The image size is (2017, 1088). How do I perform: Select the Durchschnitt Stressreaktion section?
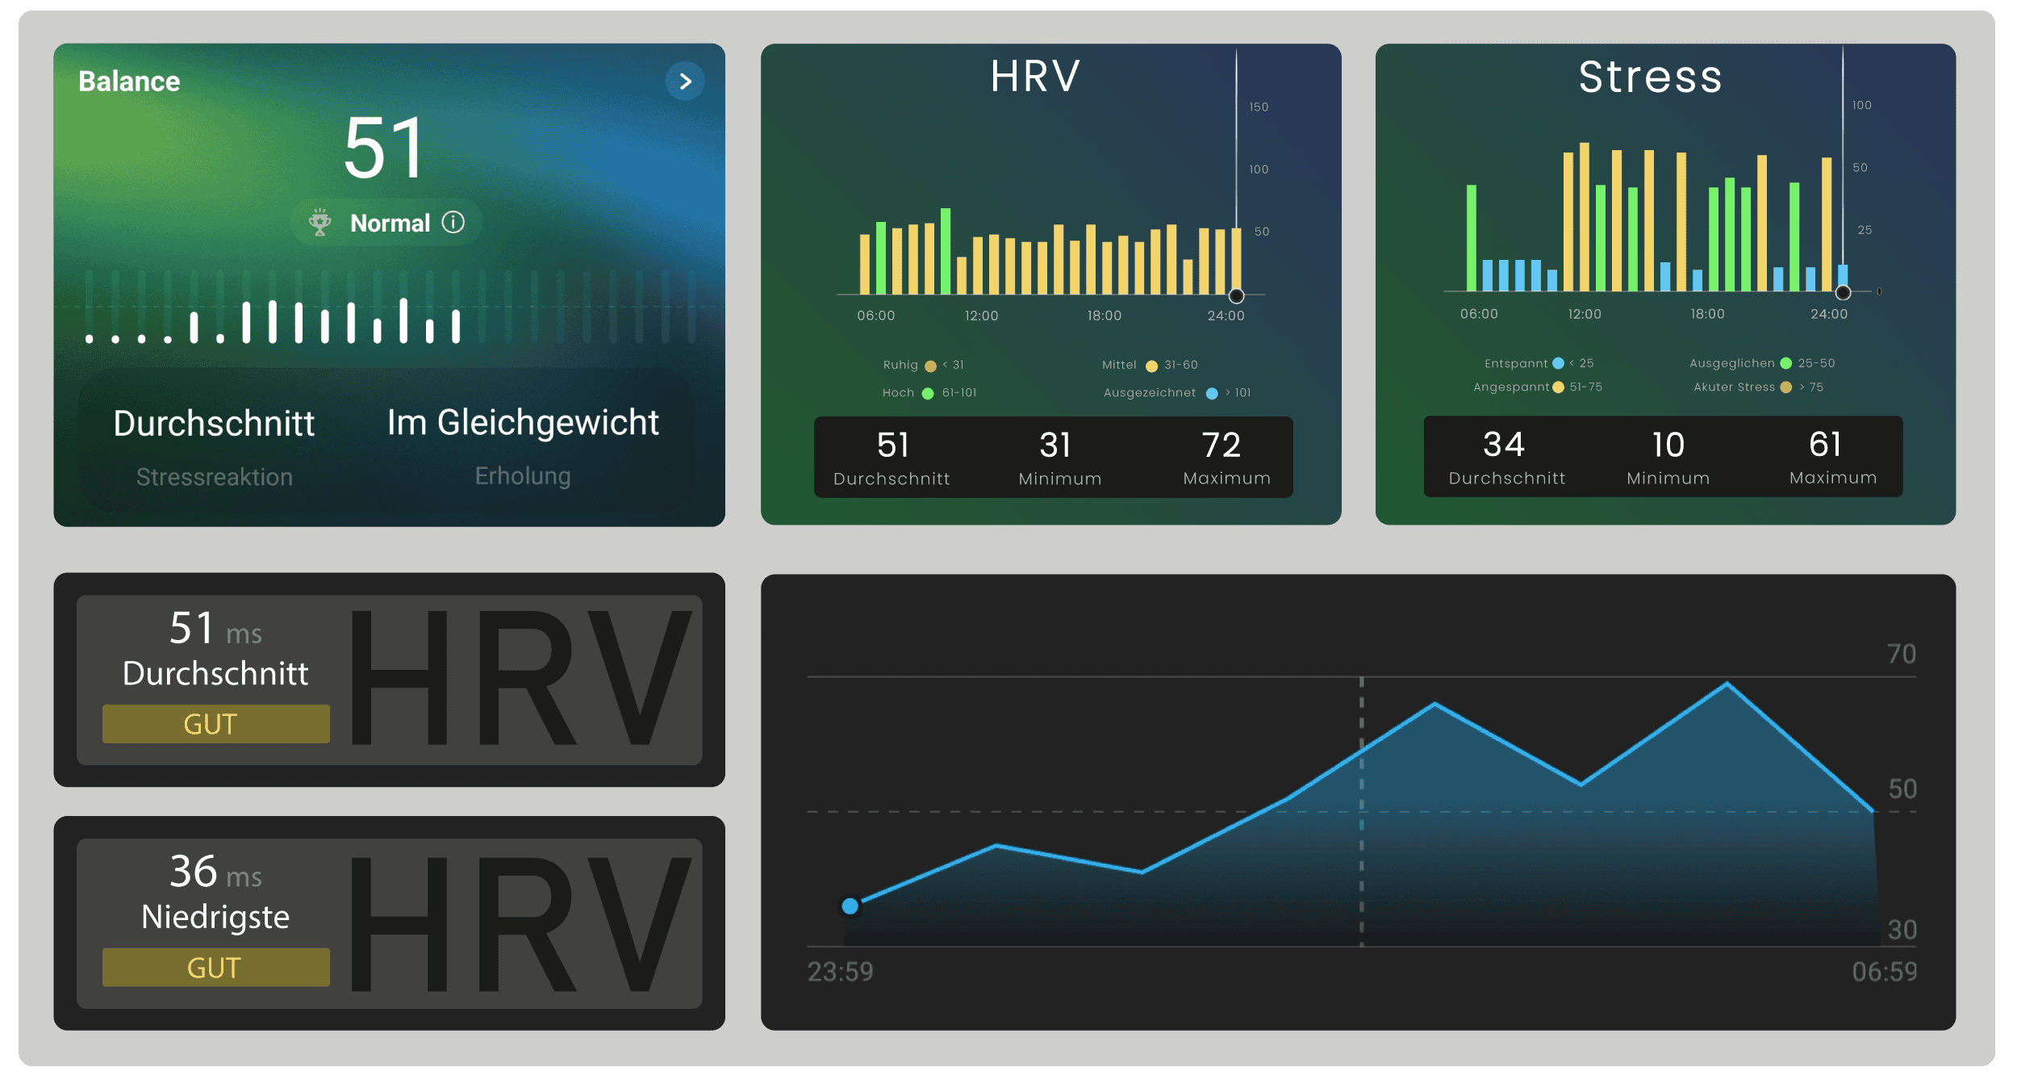tap(214, 446)
